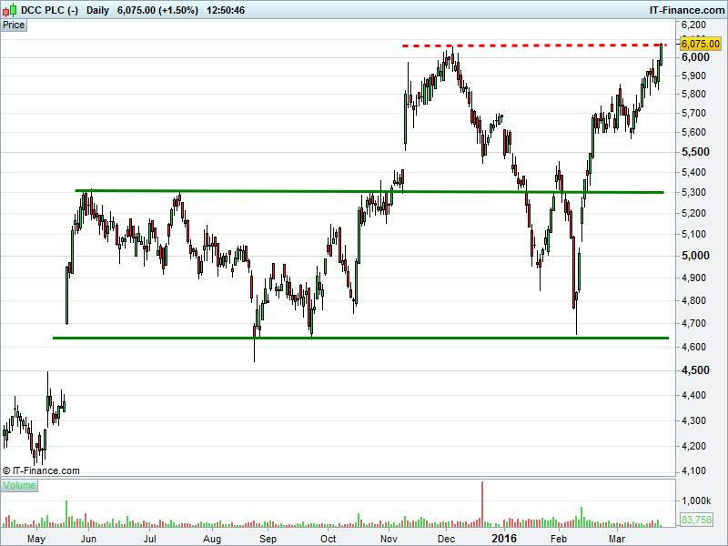Click the Daily timeframe label

pyautogui.click(x=97, y=10)
